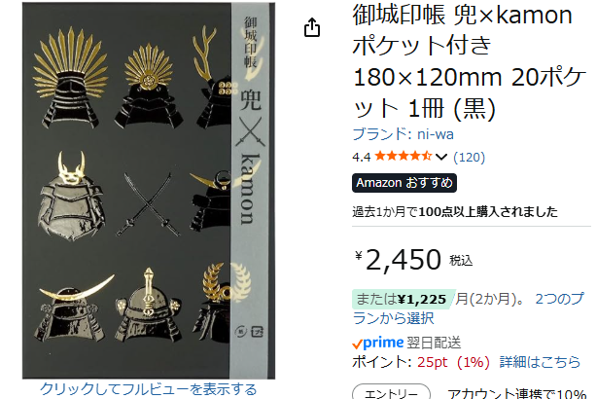Click the または¥1,225 monthly payment highlight
The image size is (597, 399).
pos(404,299)
